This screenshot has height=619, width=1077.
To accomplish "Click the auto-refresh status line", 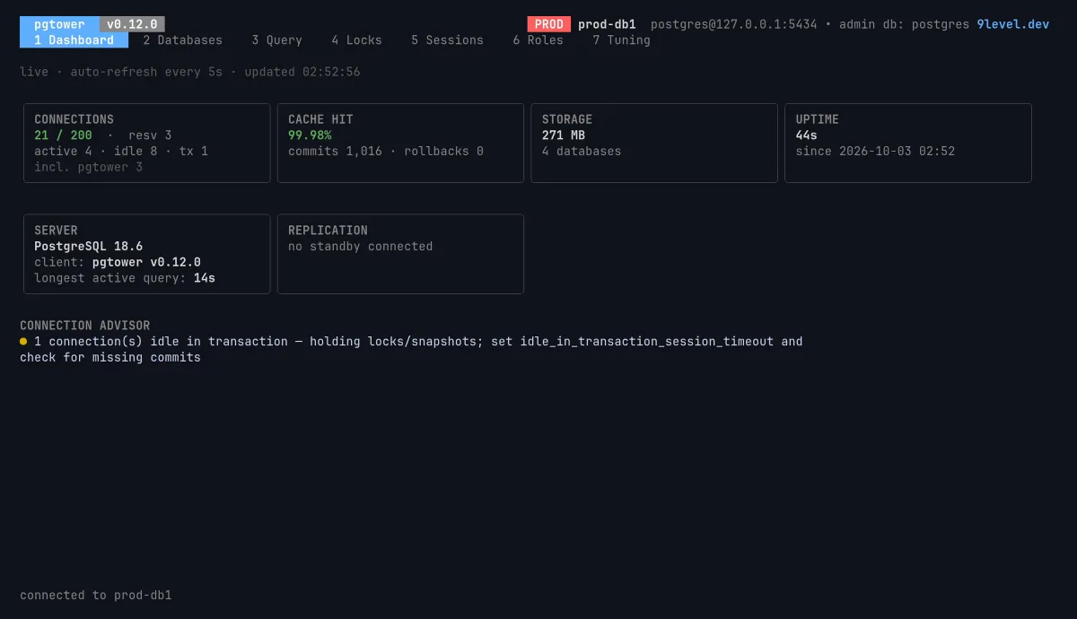I will click(x=190, y=72).
